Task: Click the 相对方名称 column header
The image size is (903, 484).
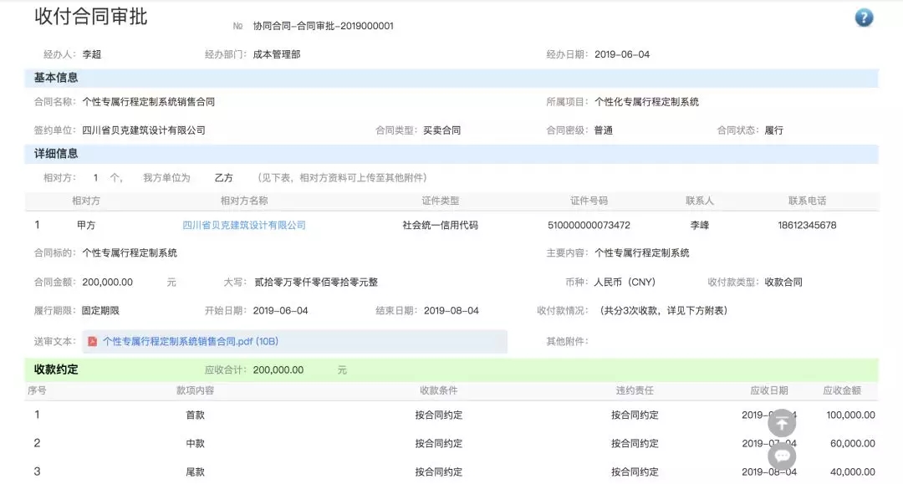Action: [x=244, y=201]
